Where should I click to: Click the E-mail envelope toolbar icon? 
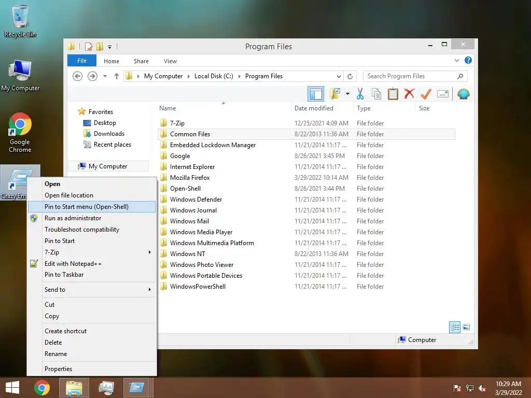coord(443,94)
